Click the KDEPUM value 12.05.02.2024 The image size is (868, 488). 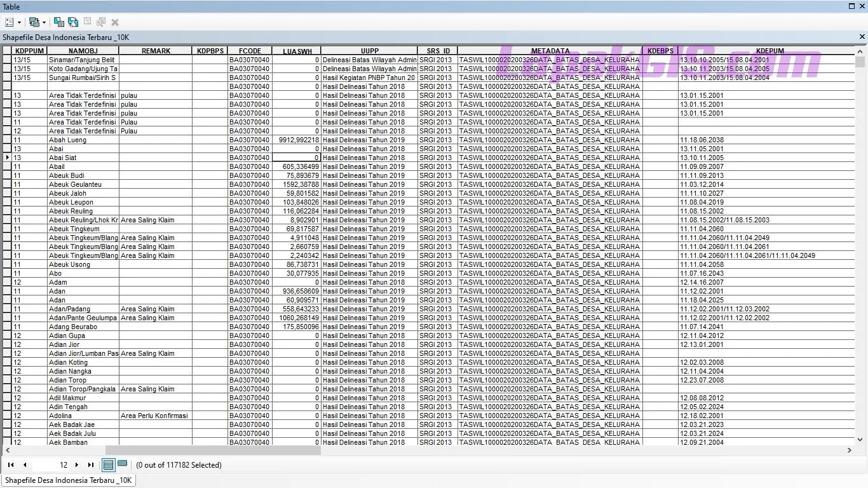[x=767, y=407]
